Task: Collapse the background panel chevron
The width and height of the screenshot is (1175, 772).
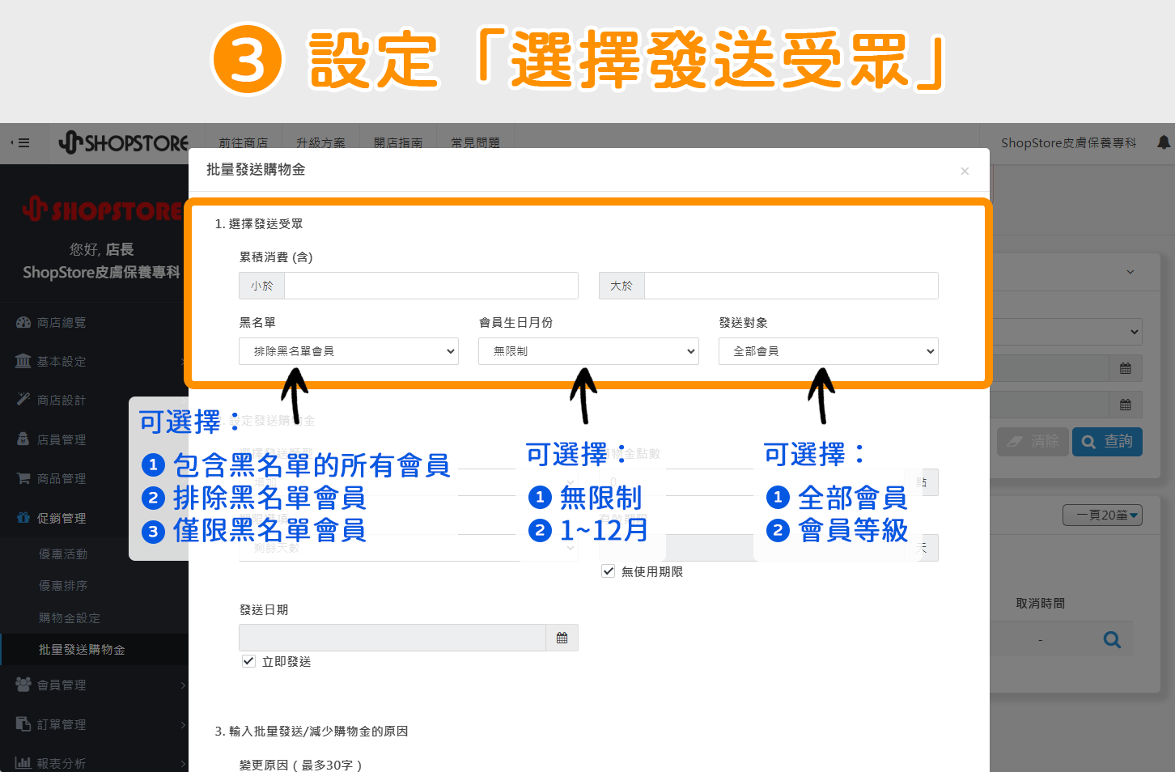Action: pos(1130,272)
